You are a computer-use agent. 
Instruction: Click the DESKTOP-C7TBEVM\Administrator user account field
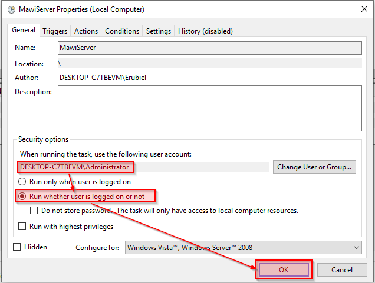pyautogui.click(x=75, y=167)
